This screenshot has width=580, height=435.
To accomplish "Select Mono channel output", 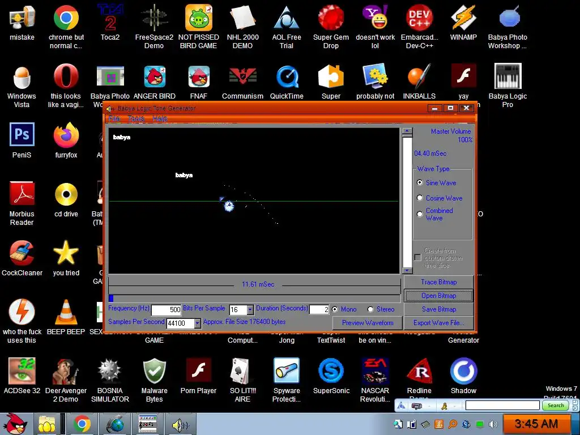I will click(335, 309).
